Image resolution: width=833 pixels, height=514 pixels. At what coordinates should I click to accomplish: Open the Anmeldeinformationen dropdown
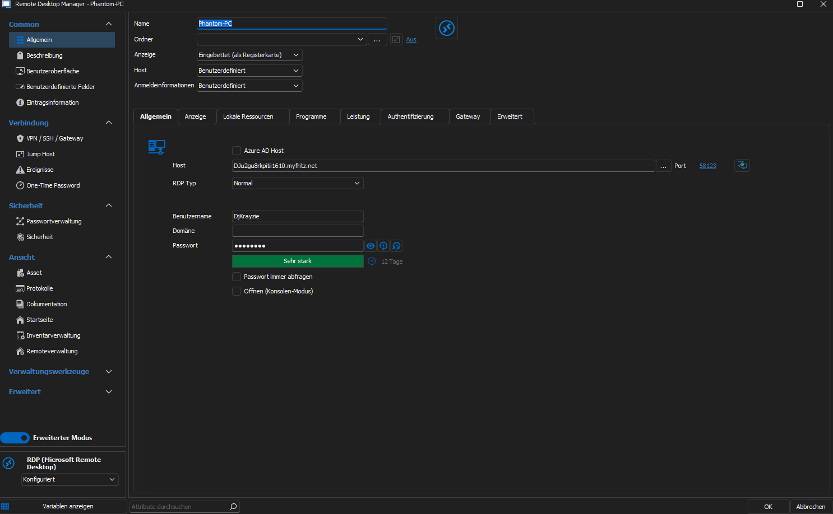pos(249,86)
